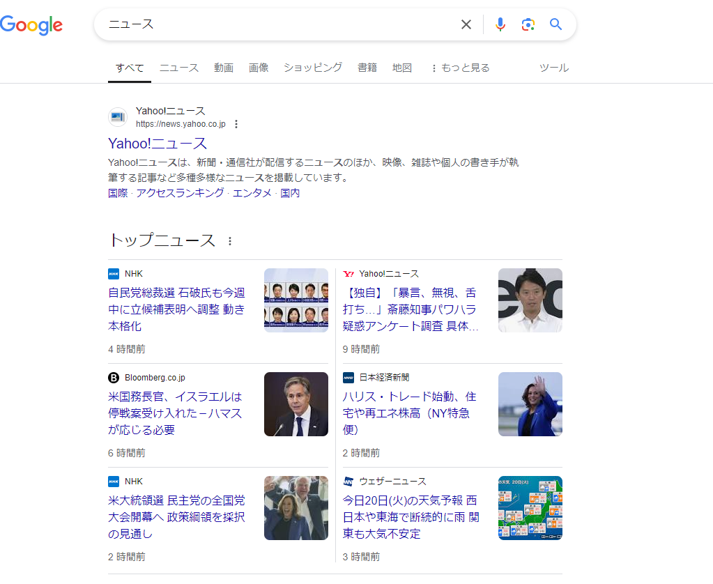This screenshot has width=713, height=584.
Task: Switch to the ニュース tab
Action: coord(178,68)
